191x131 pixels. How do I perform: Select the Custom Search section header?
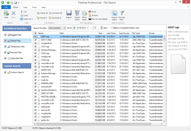pos(17,66)
